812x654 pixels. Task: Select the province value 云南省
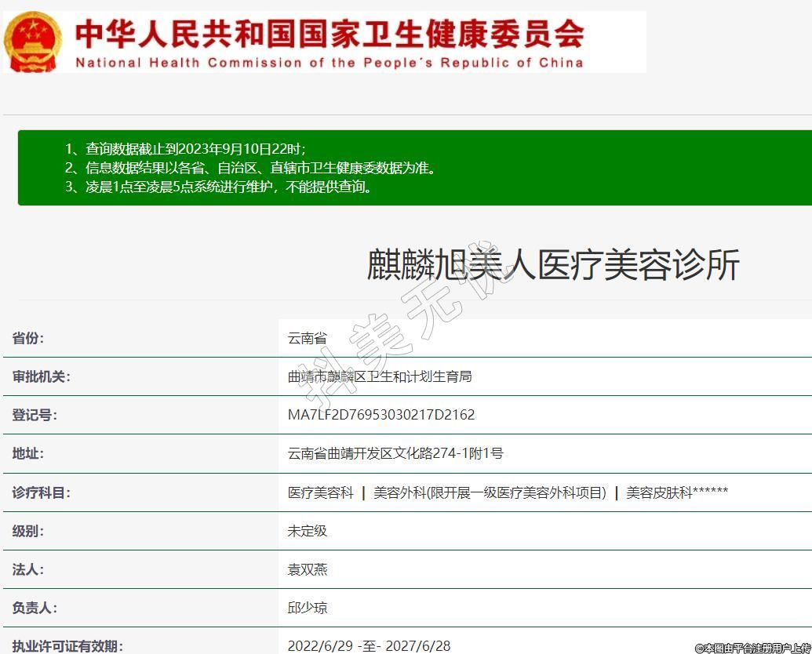tap(307, 338)
